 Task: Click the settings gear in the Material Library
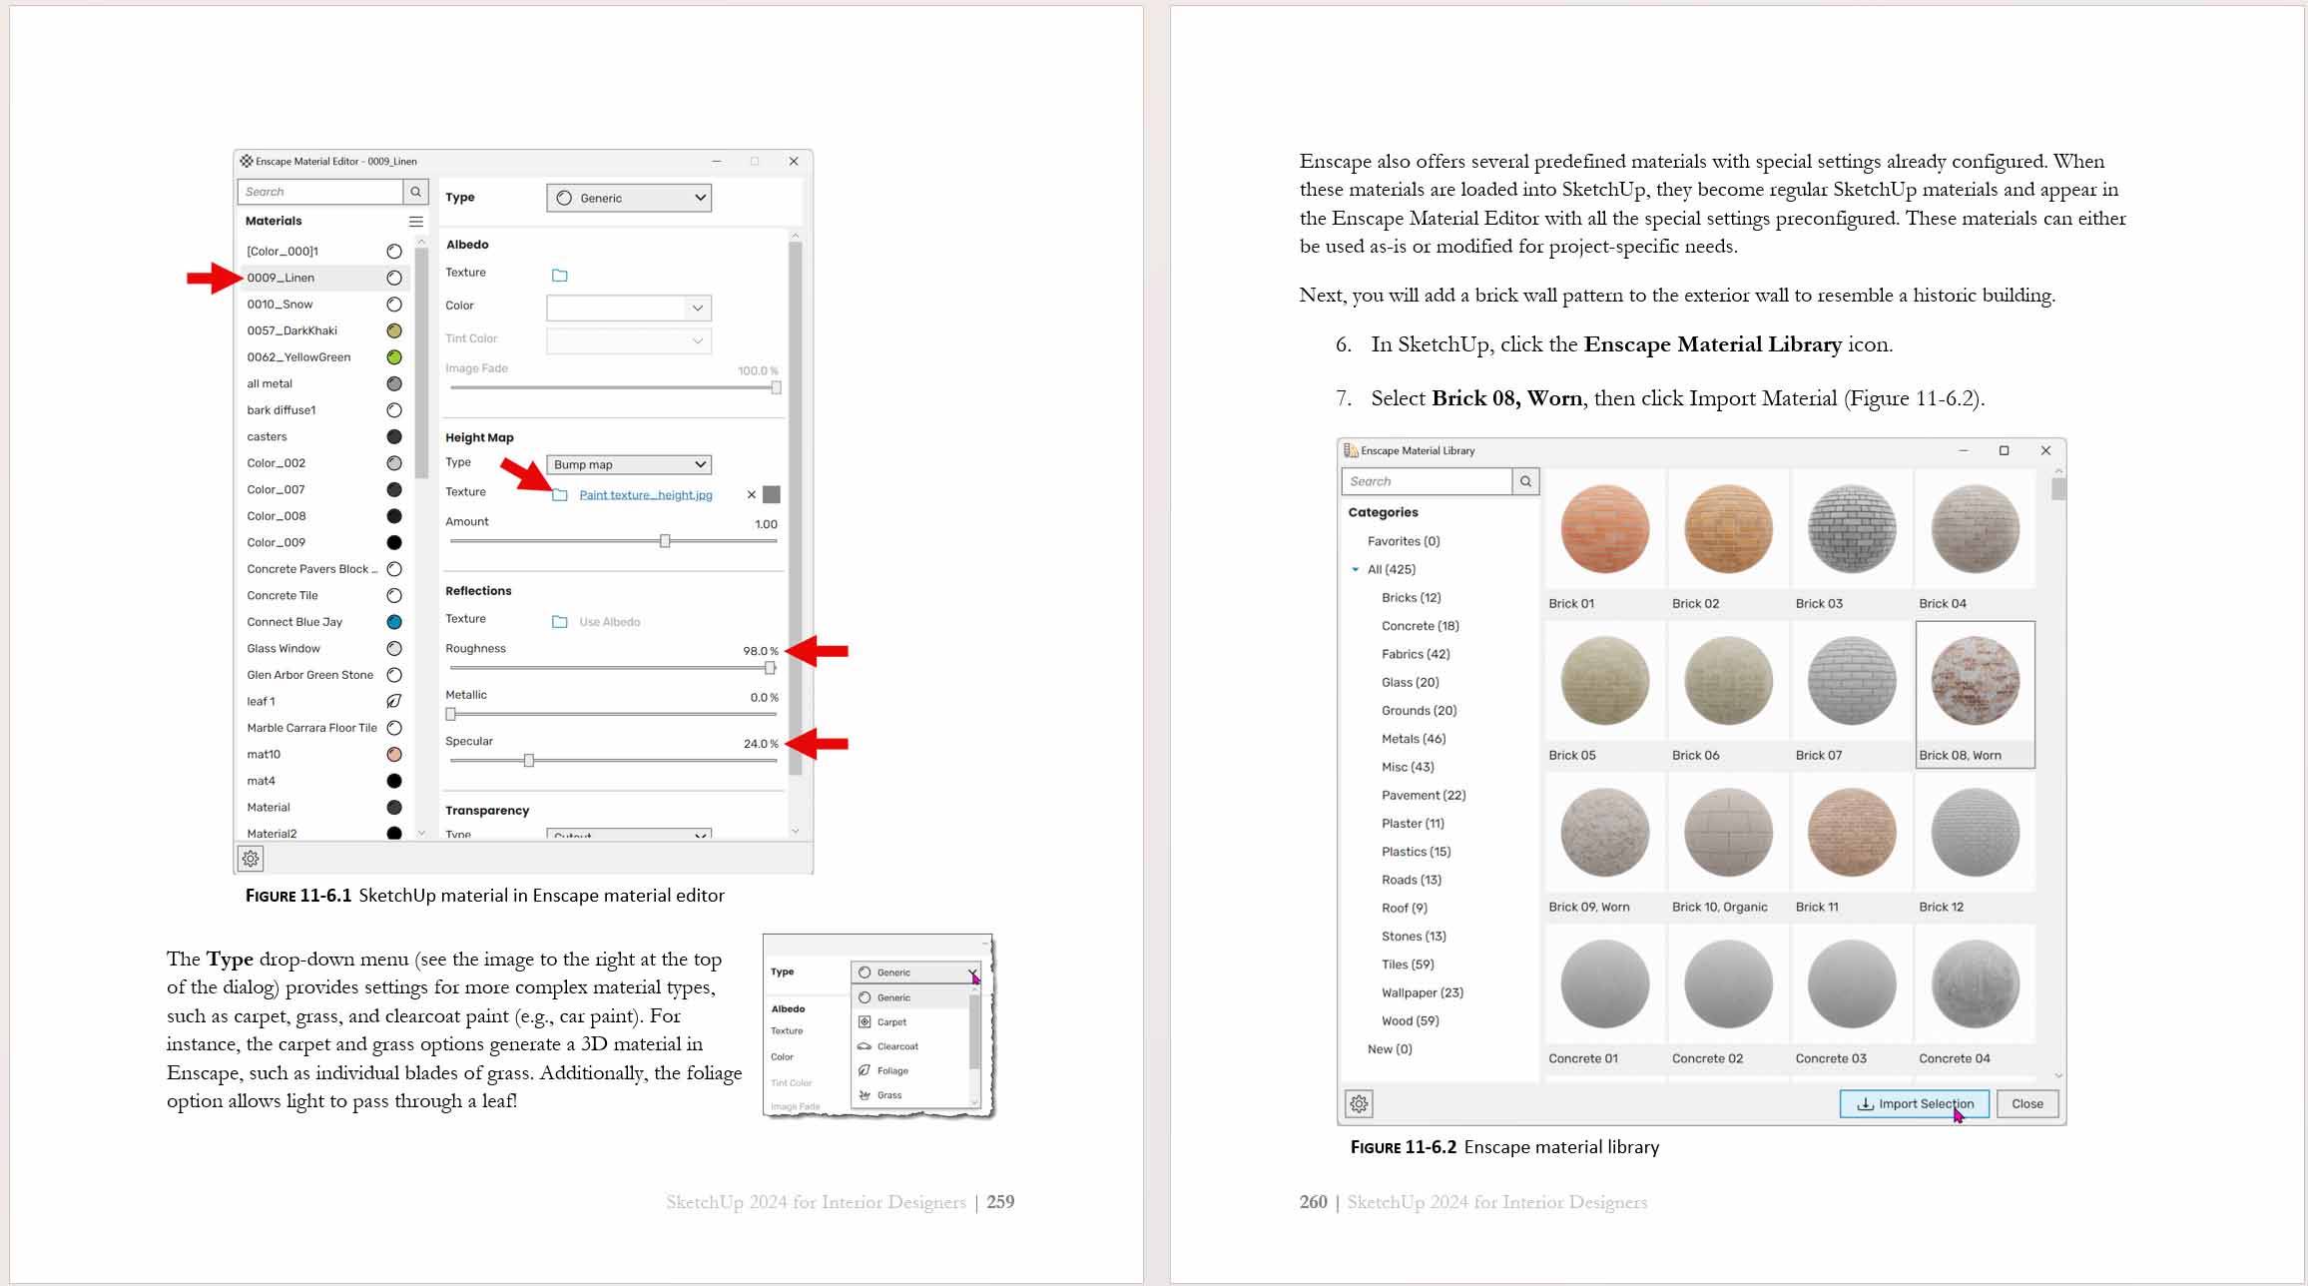pyautogui.click(x=1359, y=1103)
